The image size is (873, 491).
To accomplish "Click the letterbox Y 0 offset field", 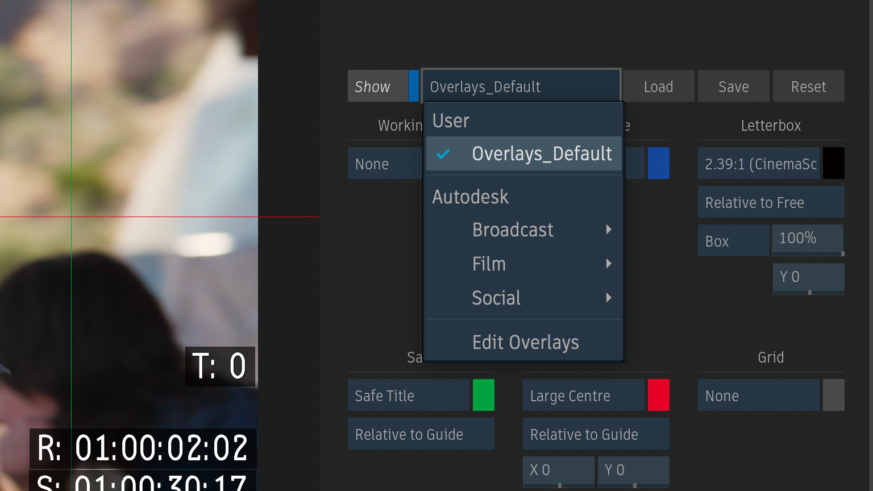I will pos(808,277).
